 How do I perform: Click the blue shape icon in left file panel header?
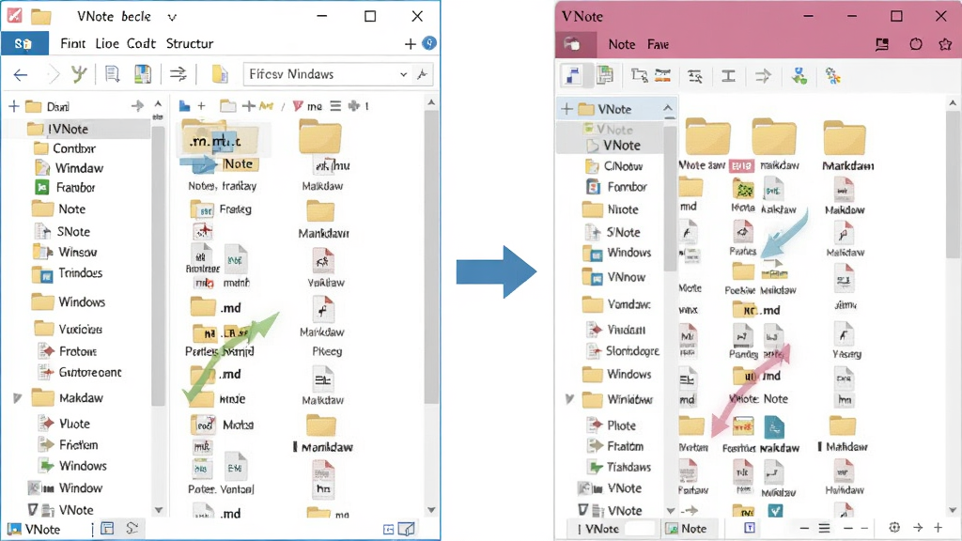pyautogui.click(x=184, y=106)
